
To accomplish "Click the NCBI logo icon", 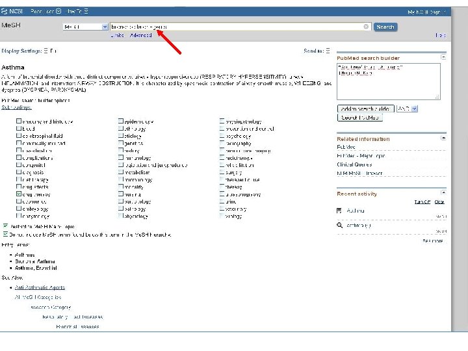I will click(4, 11).
